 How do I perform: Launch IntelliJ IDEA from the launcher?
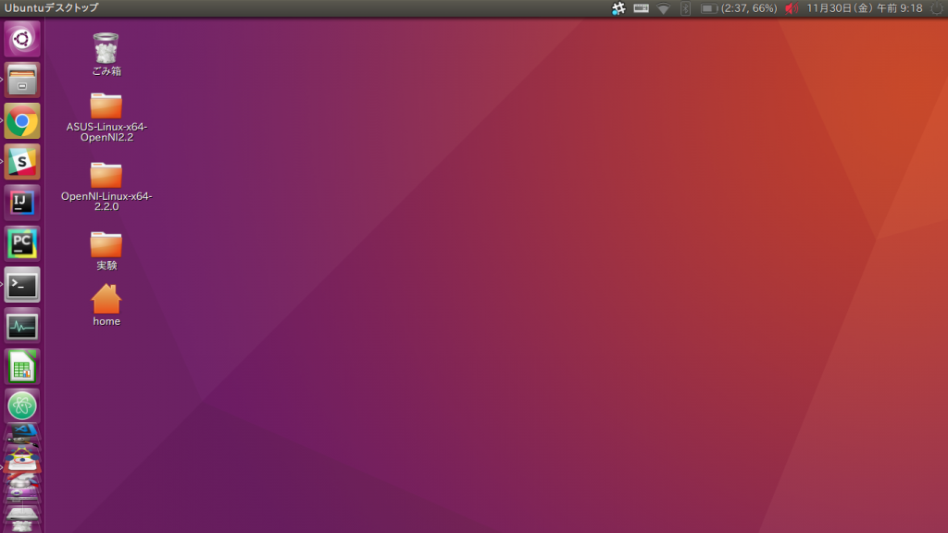click(x=22, y=203)
